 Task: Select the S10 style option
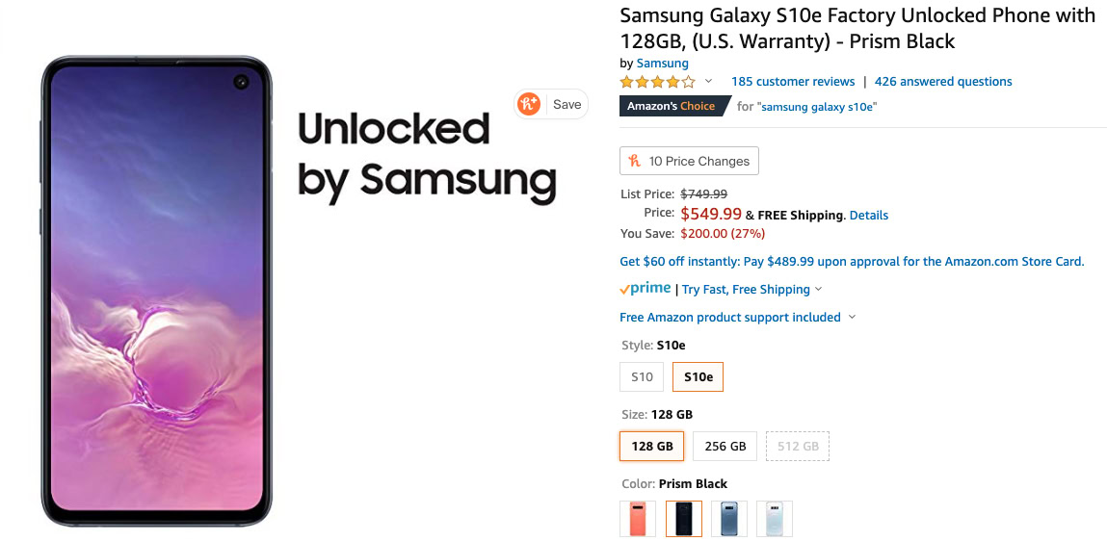click(x=642, y=377)
